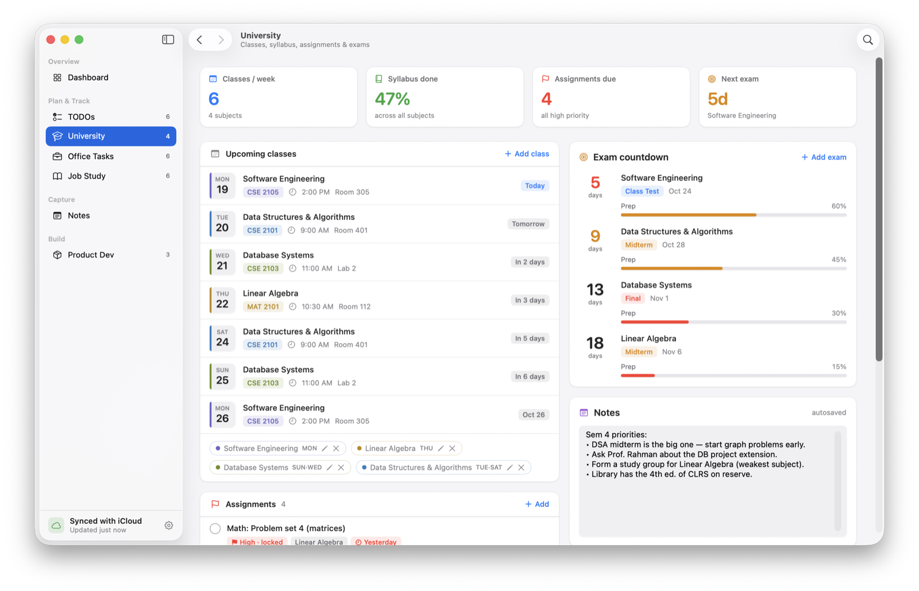Click the Add class button

click(527, 154)
